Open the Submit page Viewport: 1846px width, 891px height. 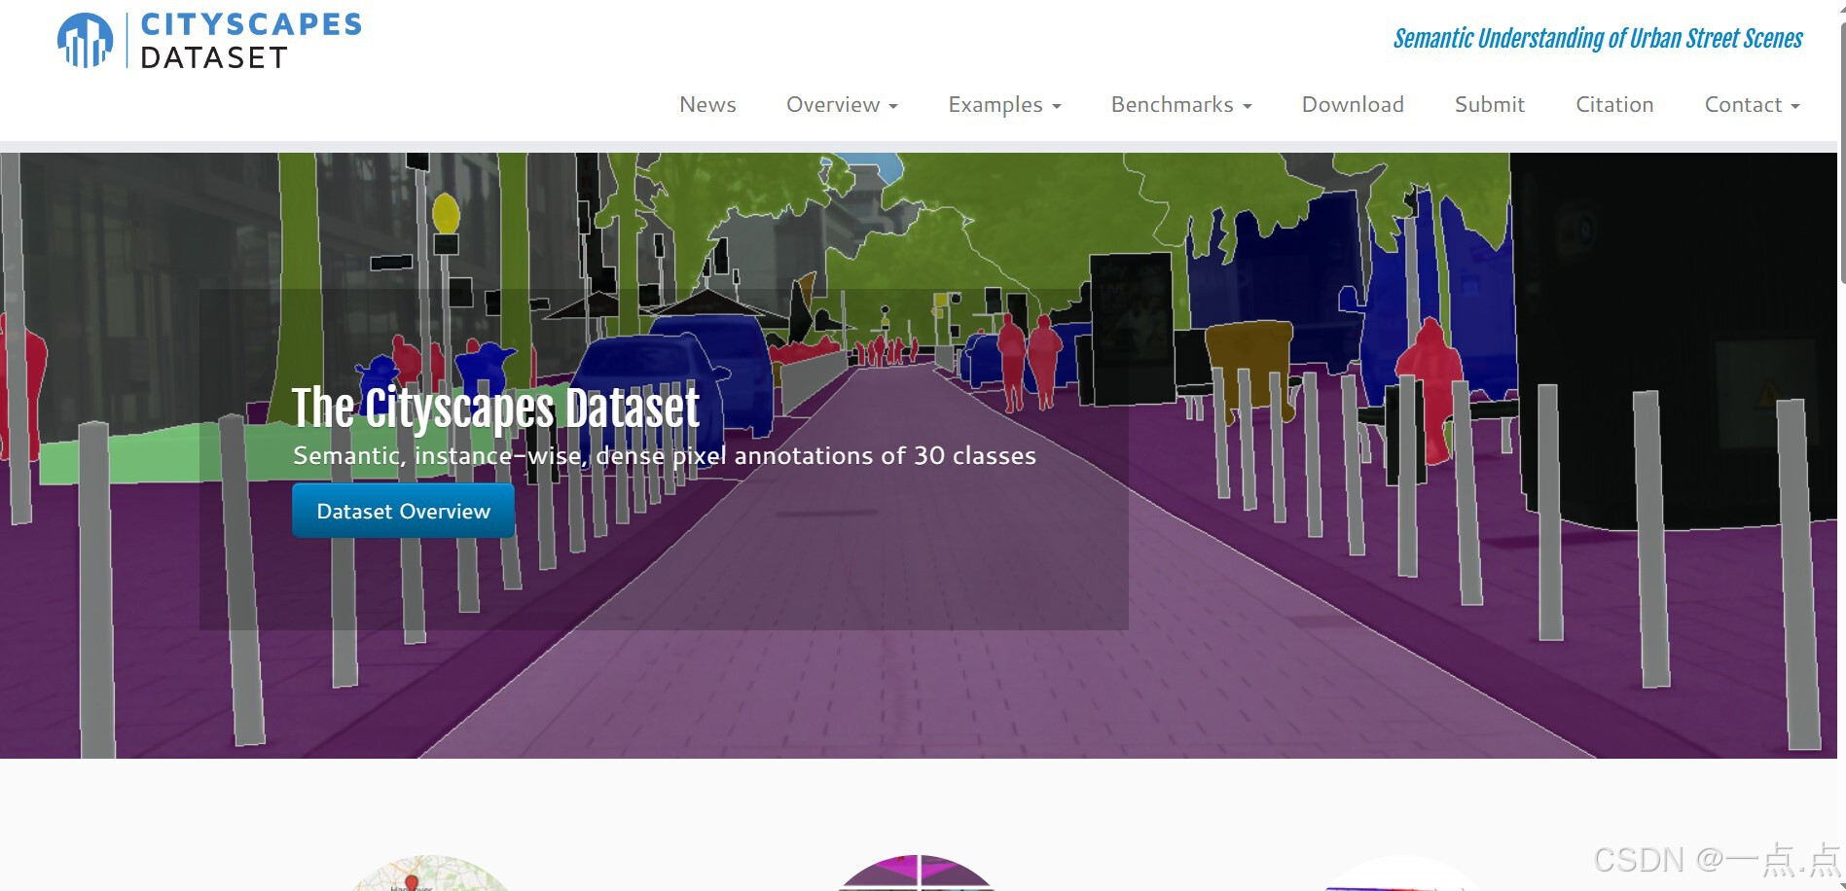pyautogui.click(x=1489, y=104)
